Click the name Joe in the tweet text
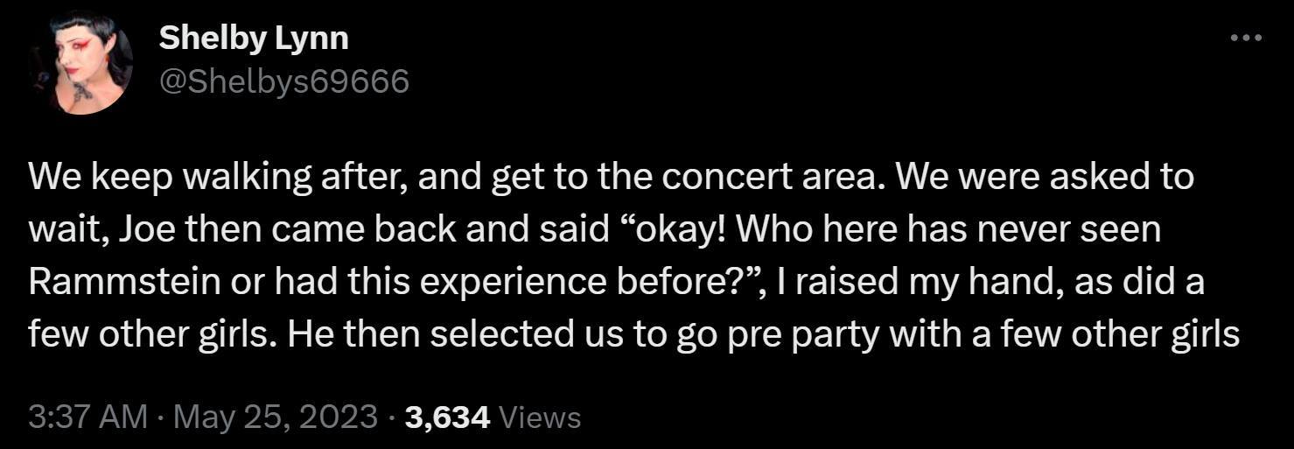Screen dimensions: 1294x449 [x=142, y=230]
